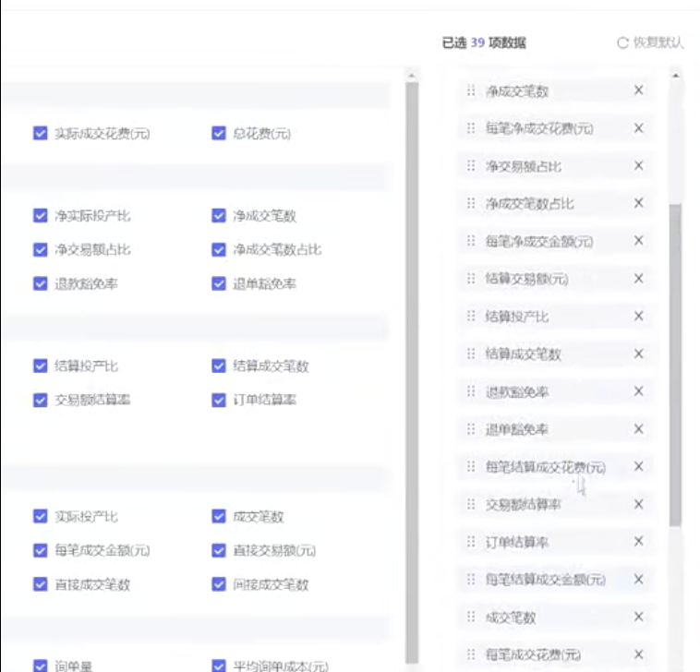The image size is (700, 672).
Task: Click the up arrow of the selected list scrollbar
Action: point(675,76)
